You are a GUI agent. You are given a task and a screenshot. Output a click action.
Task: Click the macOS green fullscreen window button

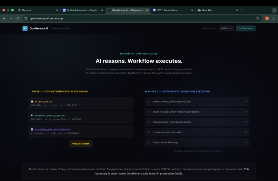(x=12, y=10)
